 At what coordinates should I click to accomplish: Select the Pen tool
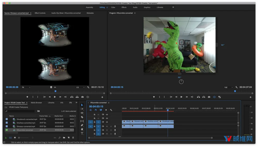click(82, 125)
